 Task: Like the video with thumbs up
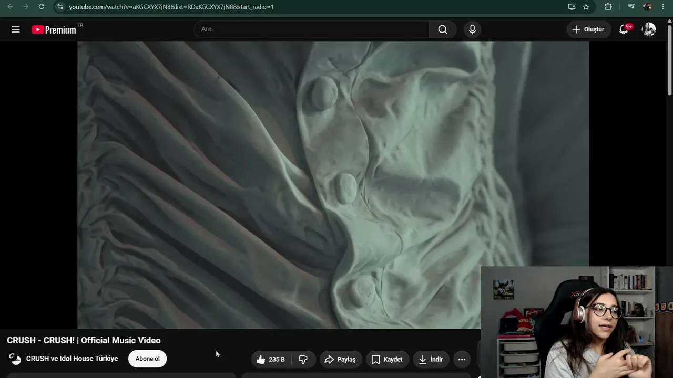click(x=271, y=359)
